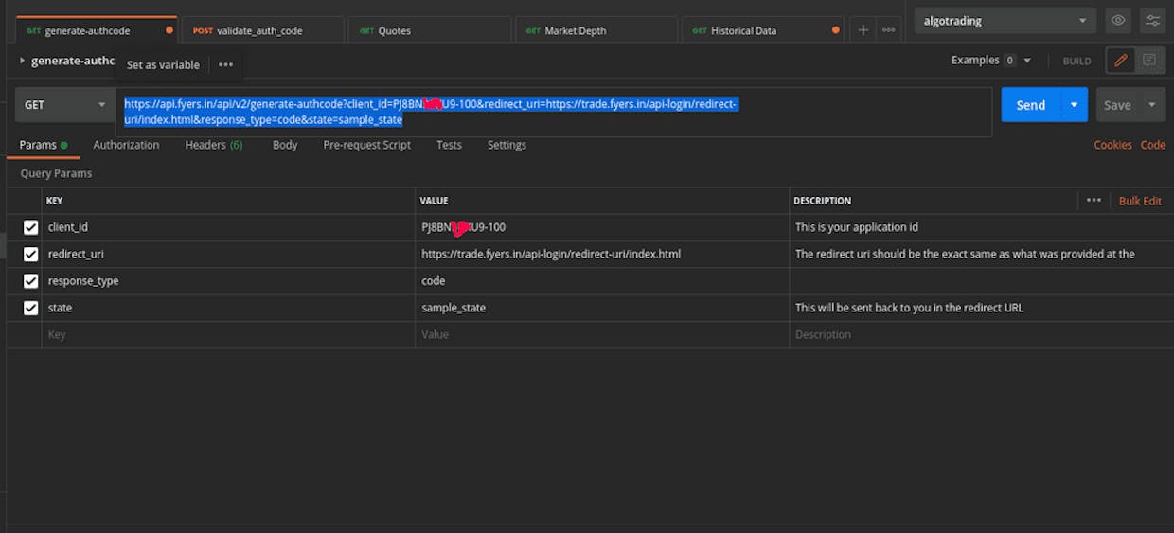The height and width of the screenshot is (533, 1174).
Task: Click the client_id key cell
Action: tap(229, 227)
